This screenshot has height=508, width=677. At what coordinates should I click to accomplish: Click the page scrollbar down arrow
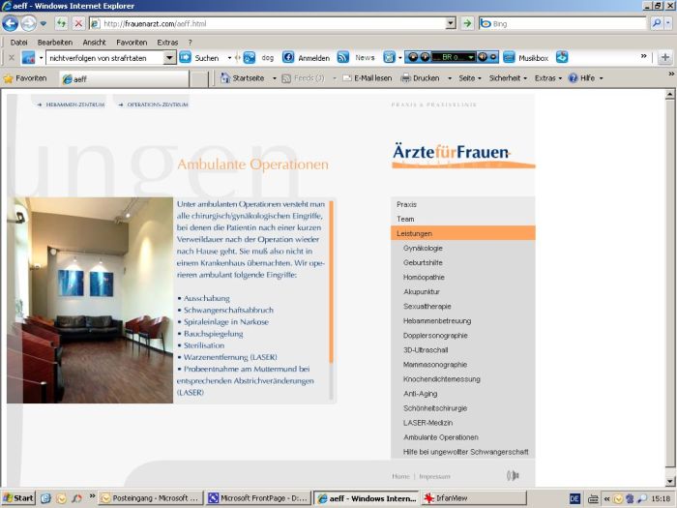pyautogui.click(x=669, y=481)
